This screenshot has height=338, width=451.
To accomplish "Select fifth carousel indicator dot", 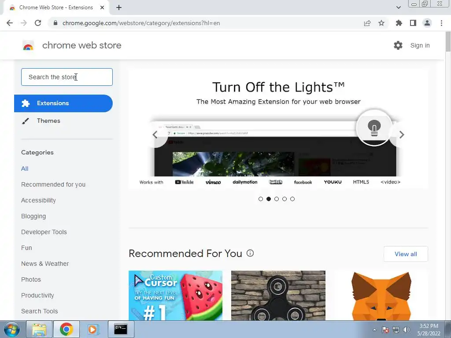I will pyautogui.click(x=292, y=199).
